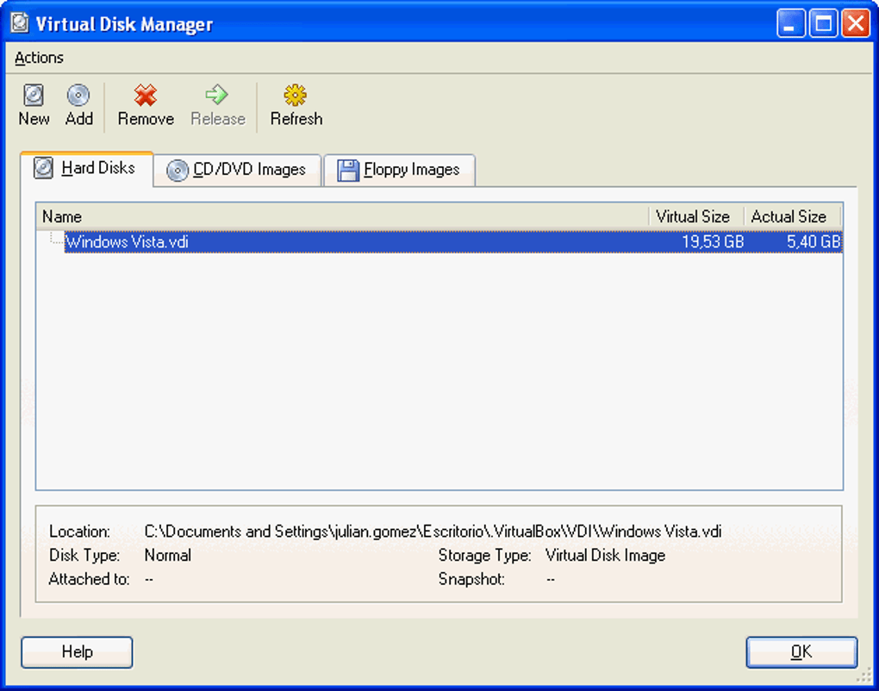Click the Help button
879x691 pixels.
coord(77,652)
